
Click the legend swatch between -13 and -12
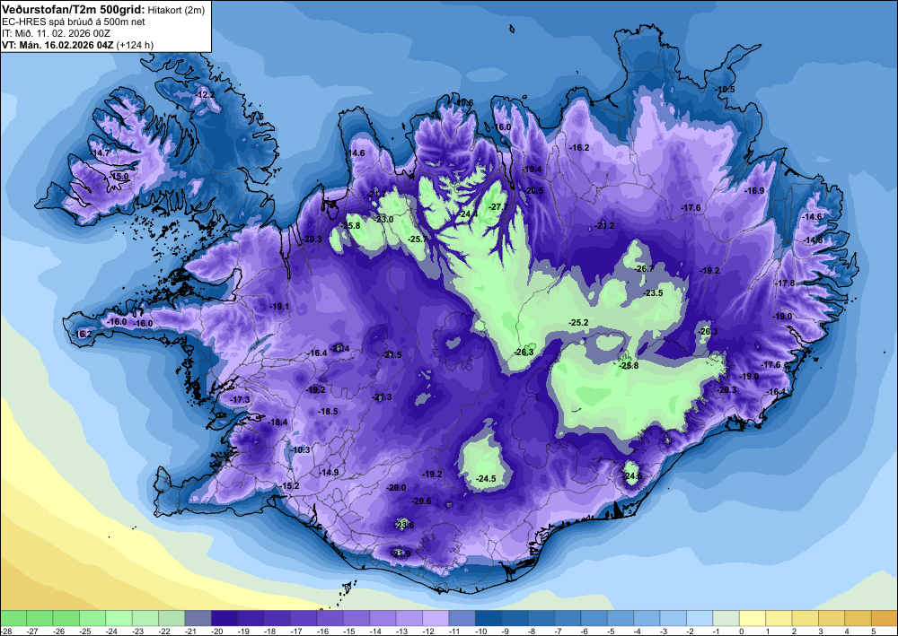click(x=409, y=618)
